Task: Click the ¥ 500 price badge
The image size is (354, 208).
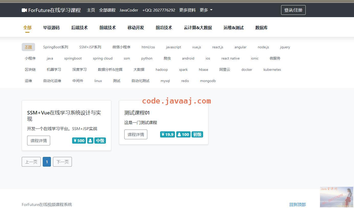Action: [x=79, y=141]
